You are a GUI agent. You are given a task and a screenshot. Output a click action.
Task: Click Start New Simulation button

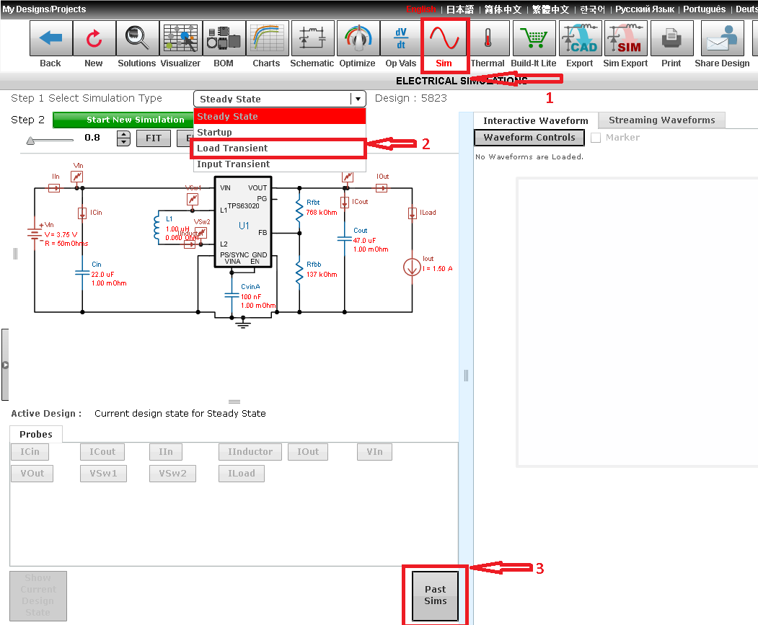point(123,120)
